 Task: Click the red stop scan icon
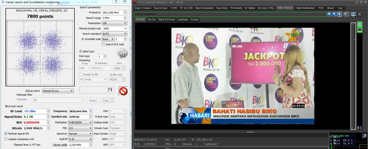123,91
